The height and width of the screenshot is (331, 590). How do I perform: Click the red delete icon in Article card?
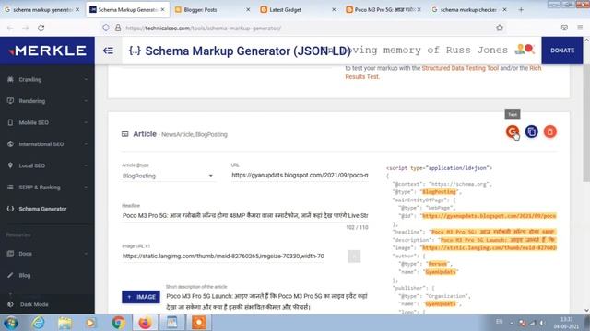(x=550, y=131)
